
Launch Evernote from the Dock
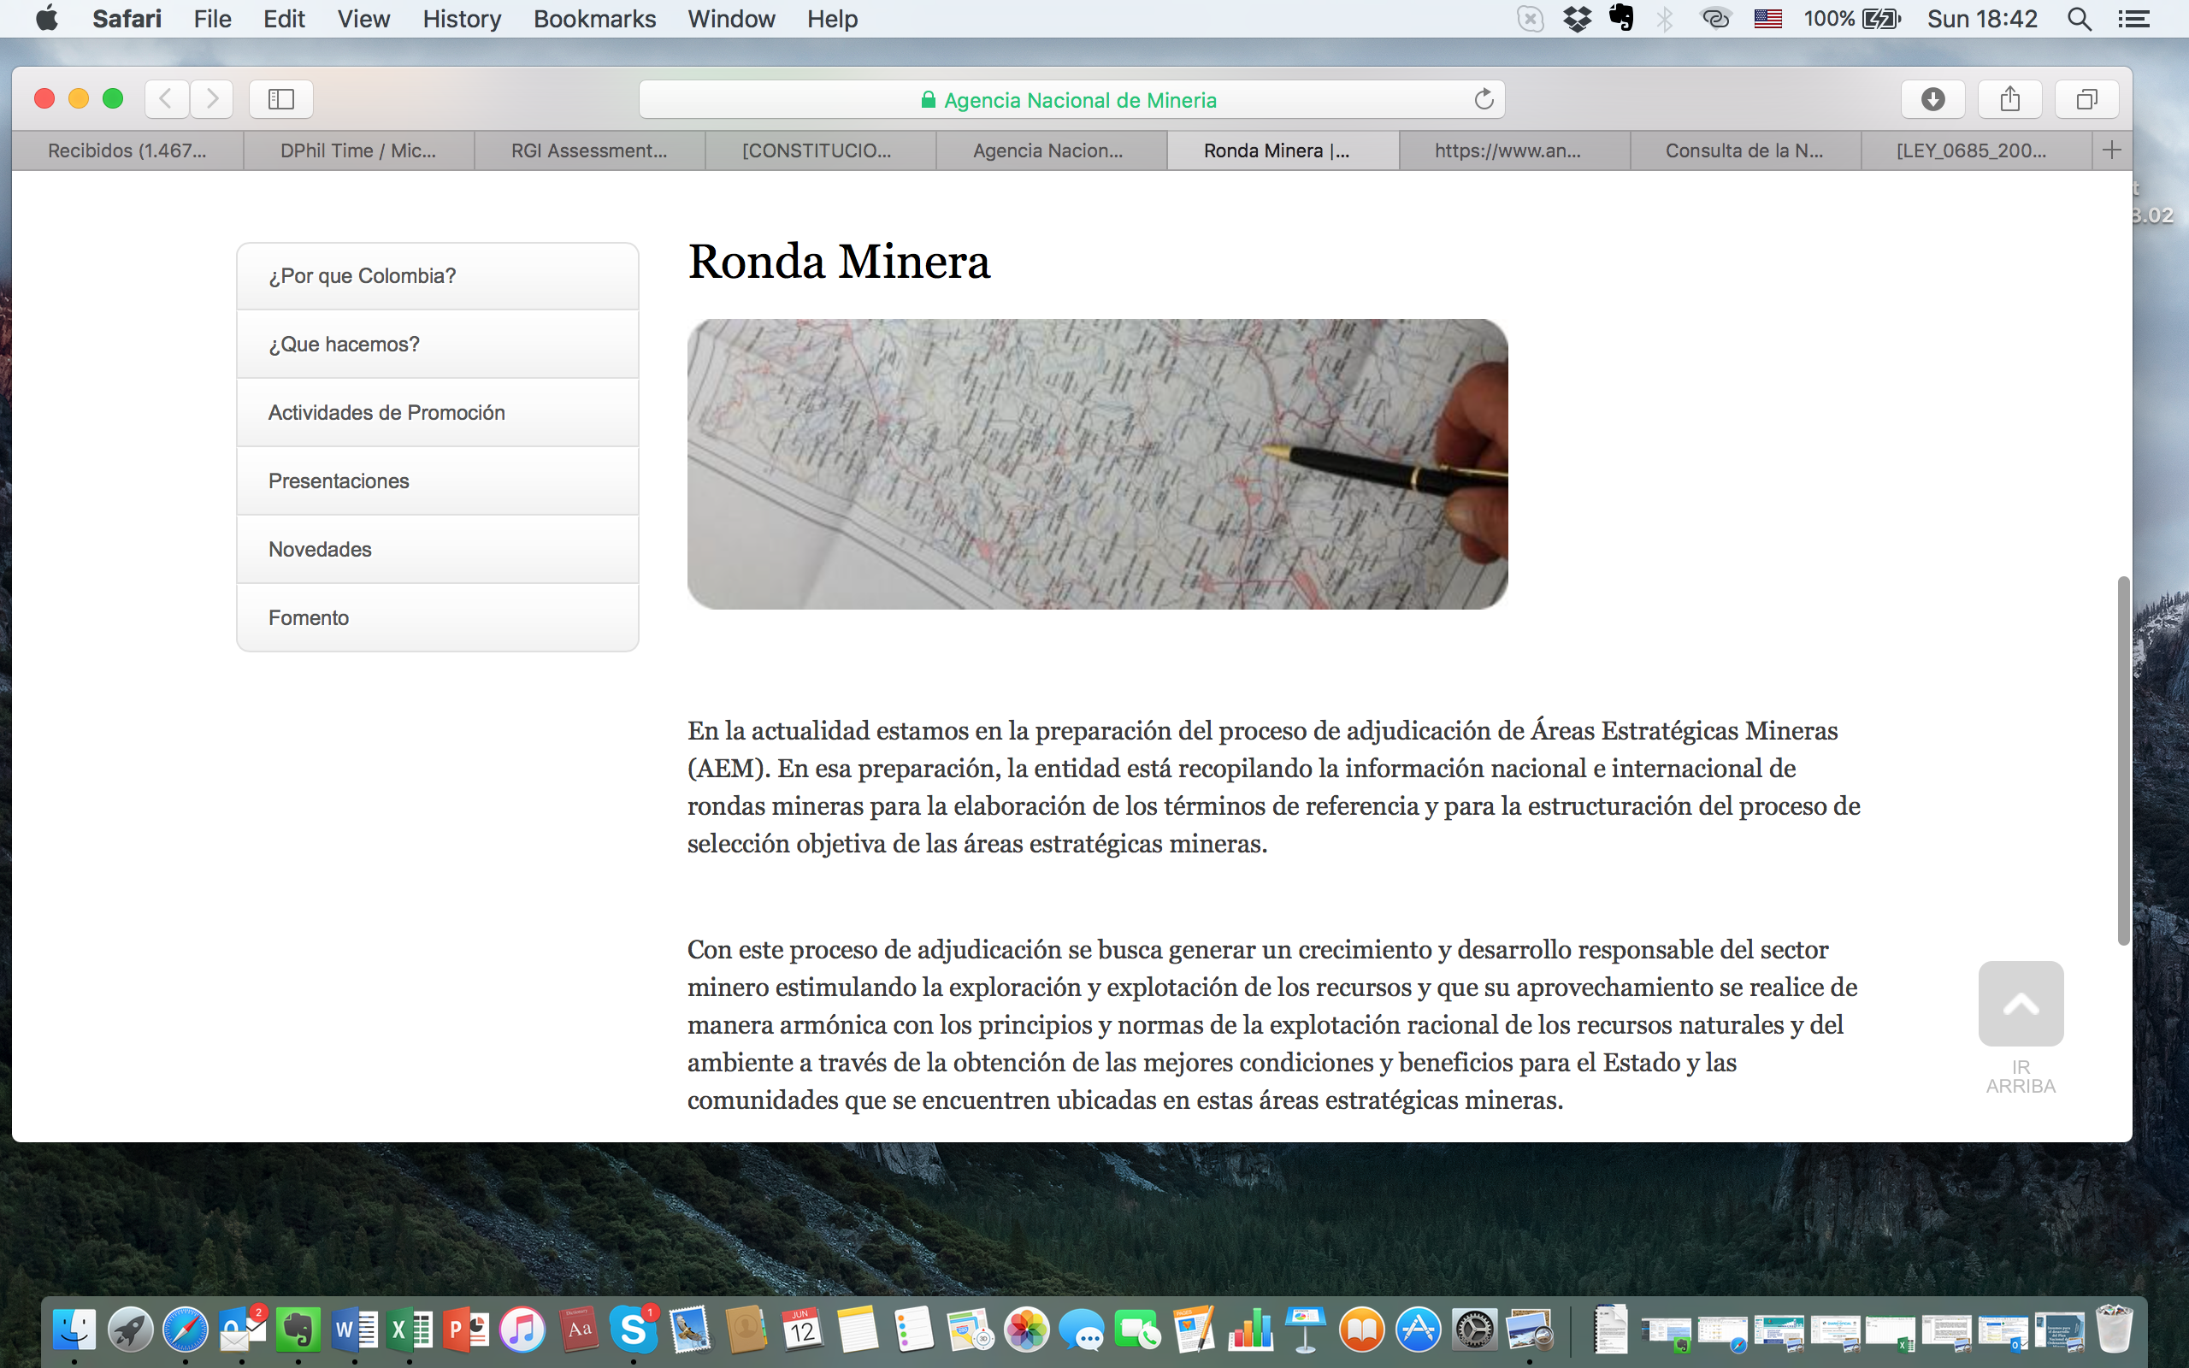tap(298, 1330)
